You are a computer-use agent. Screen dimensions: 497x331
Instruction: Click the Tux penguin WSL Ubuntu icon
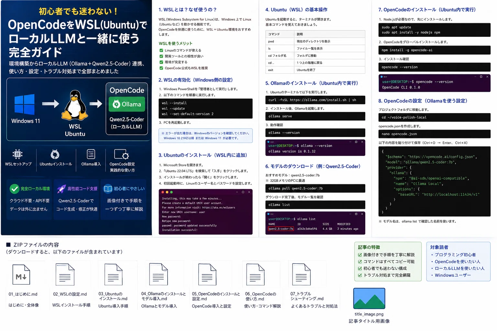(x=75, y=106)
